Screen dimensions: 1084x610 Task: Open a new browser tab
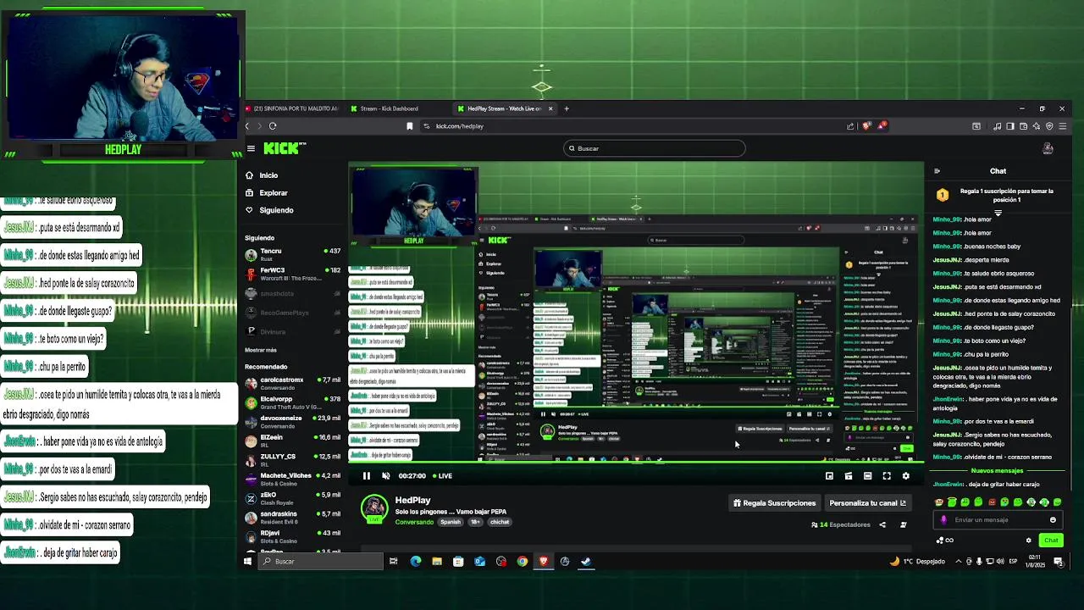[x=567, y=108]
